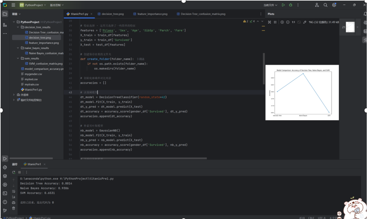Open the Run tool window in left sidebar
This screenshot has width=367, height=219.
click(x=5, y=159)
